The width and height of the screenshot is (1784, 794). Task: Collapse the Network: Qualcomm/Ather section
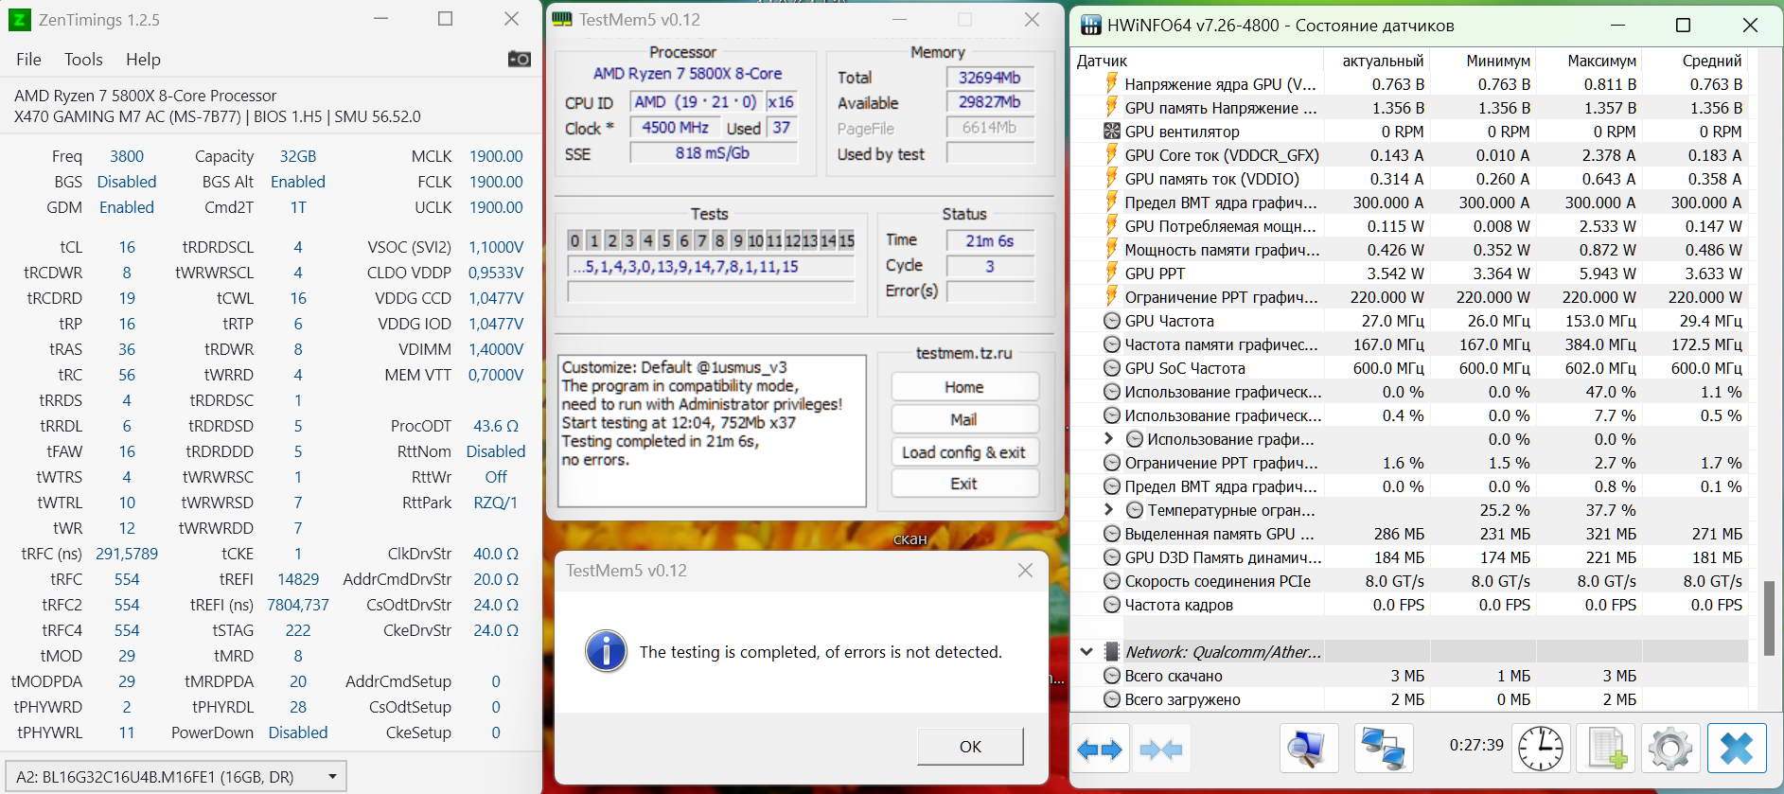tap(1086, 652)
